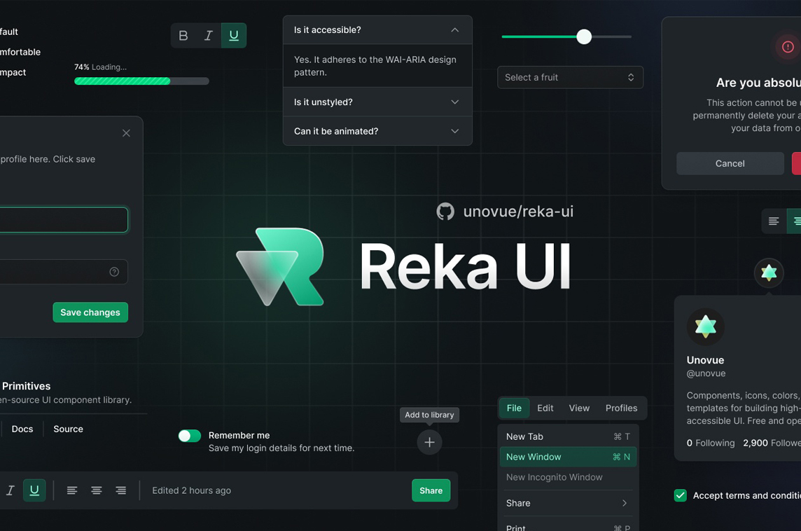This screenshot has height=531, width=801.
Task: Open the Share menu entry
Action: (568, 504)
